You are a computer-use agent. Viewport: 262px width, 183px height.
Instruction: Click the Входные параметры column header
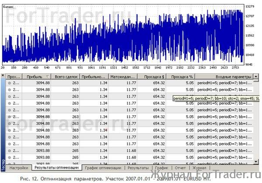tap(224, 77)
